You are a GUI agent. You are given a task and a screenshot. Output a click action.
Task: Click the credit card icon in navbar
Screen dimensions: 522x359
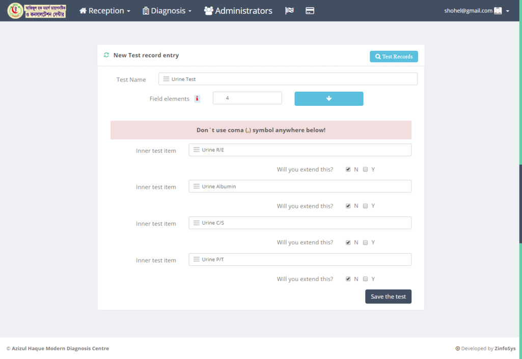tap(310, 11)
